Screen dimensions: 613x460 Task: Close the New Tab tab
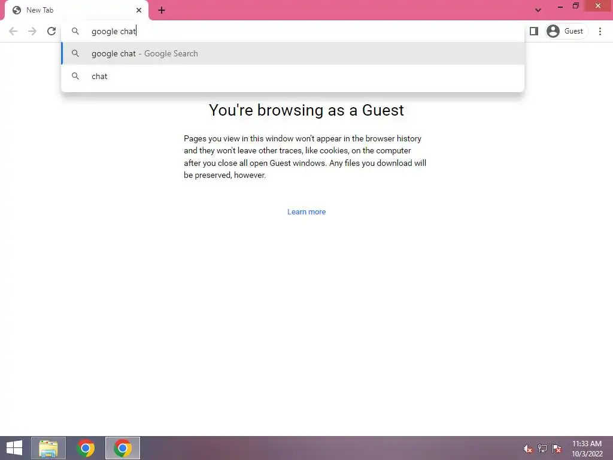pos(139,10)
